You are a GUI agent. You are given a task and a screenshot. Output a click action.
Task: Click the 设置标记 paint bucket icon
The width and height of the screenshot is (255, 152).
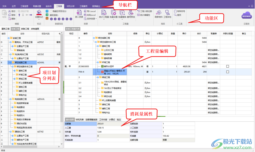[39, 13]
